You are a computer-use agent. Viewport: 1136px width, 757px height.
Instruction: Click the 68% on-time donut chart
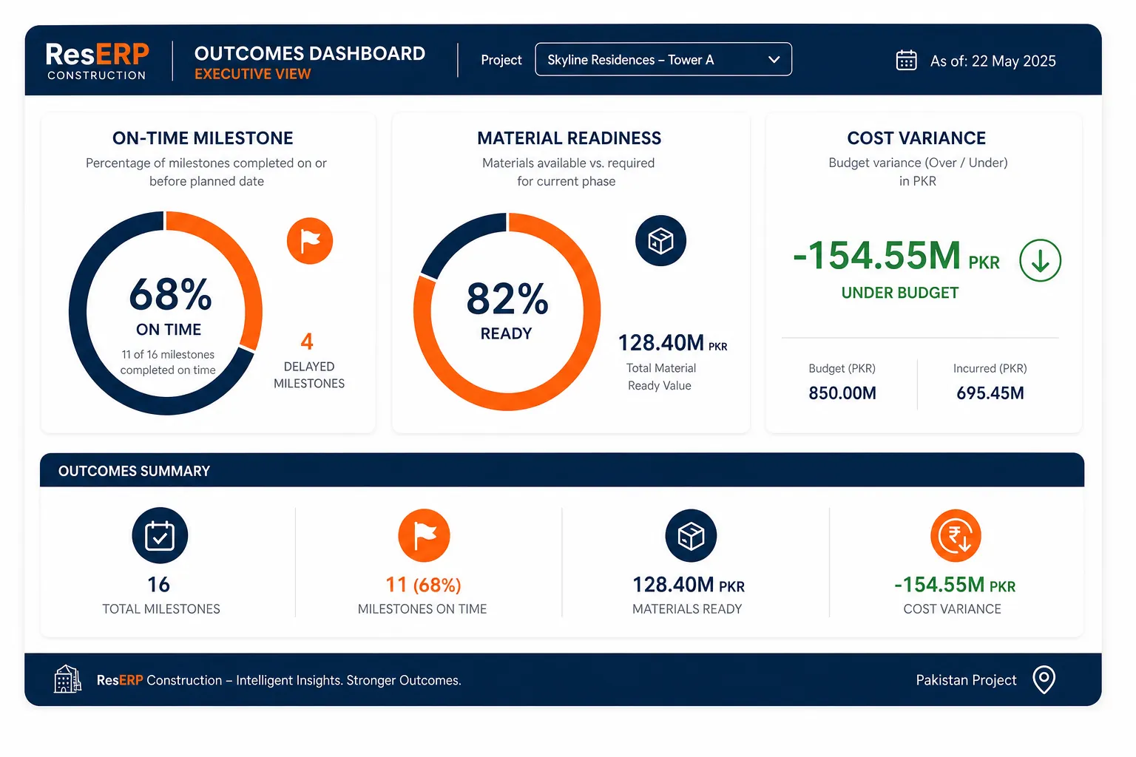(166, 313)
